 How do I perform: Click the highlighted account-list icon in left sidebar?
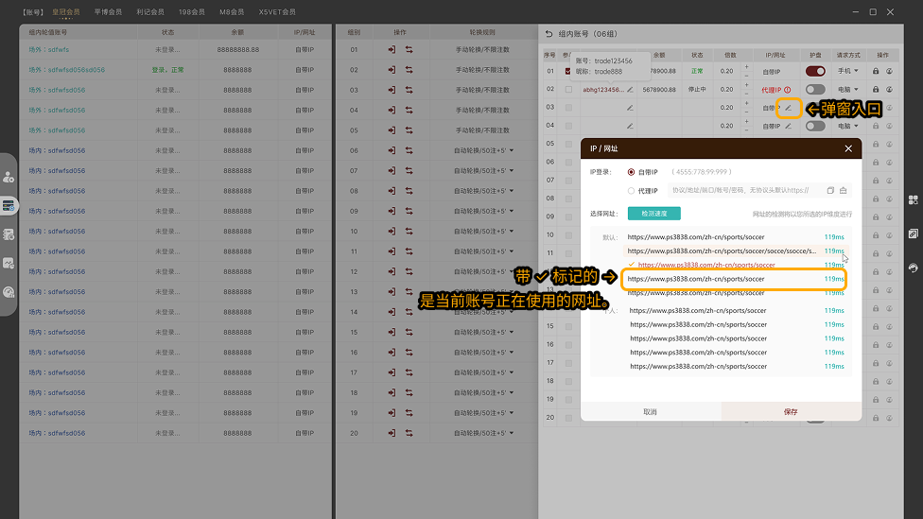(9, 205)
